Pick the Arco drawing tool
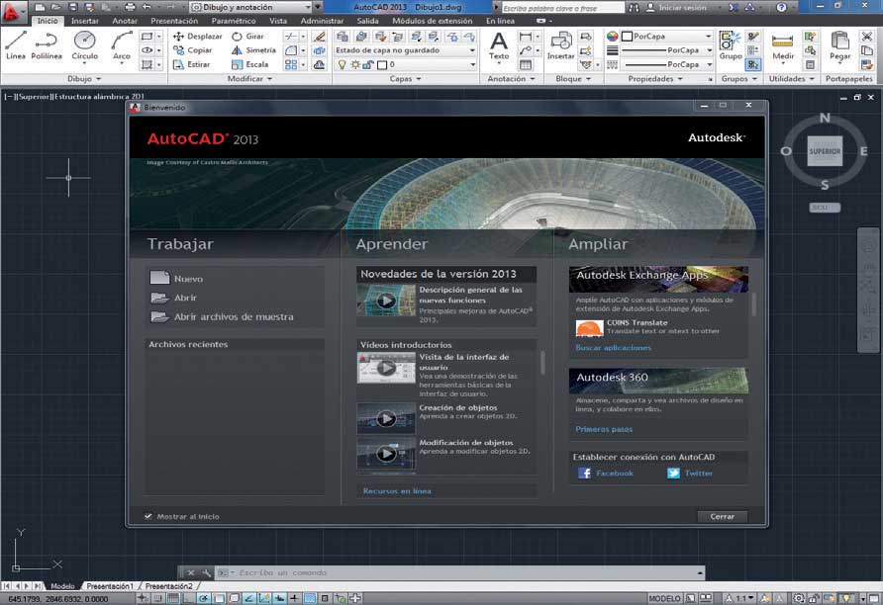Viewport: 883px width, 605px height. [x=121, y=45]
